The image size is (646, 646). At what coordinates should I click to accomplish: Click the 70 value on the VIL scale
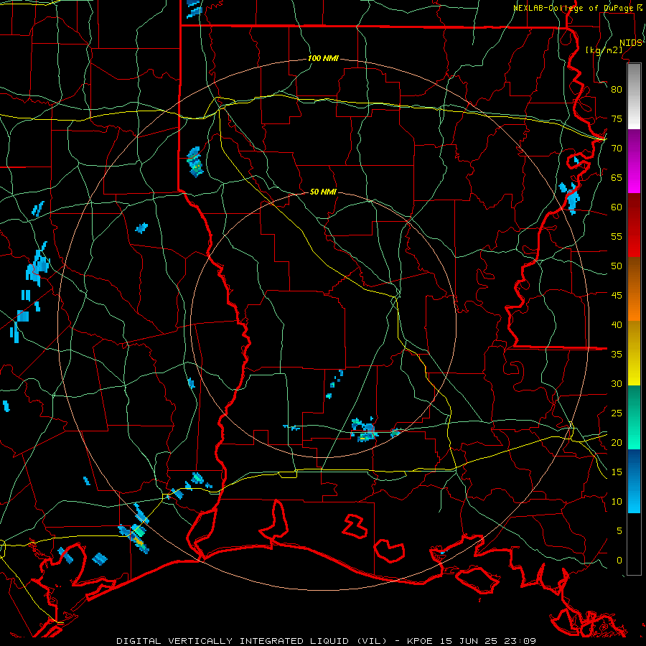point(617,149)
